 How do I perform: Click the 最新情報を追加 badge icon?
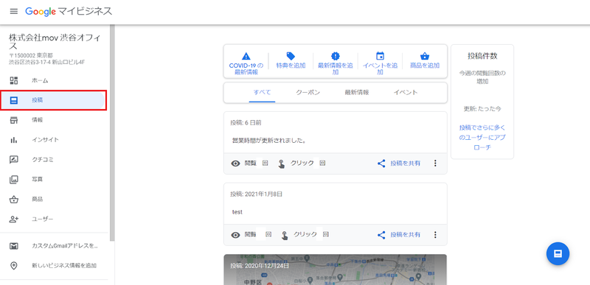click(336, 56)
